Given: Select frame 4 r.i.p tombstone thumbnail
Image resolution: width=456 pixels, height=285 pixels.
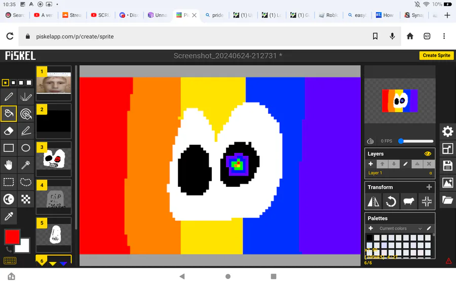Looking at the screenshot, I should click(54, 197).
